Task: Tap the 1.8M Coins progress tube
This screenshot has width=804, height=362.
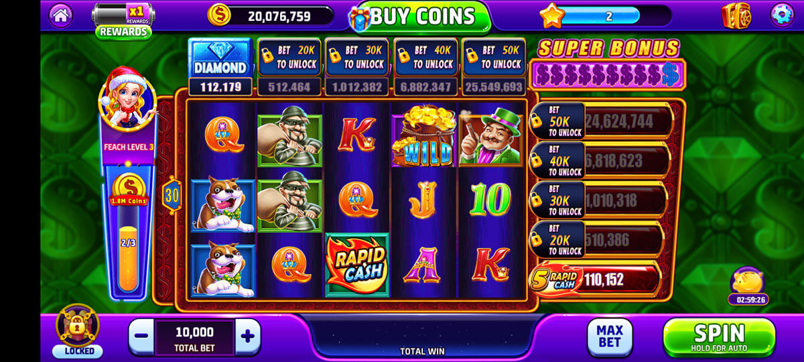Action: [x=129, y=229]
